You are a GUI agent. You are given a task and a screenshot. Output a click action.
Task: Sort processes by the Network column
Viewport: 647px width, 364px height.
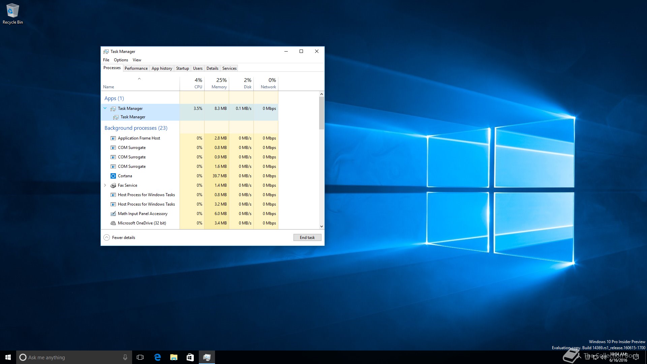coord(266,83)
